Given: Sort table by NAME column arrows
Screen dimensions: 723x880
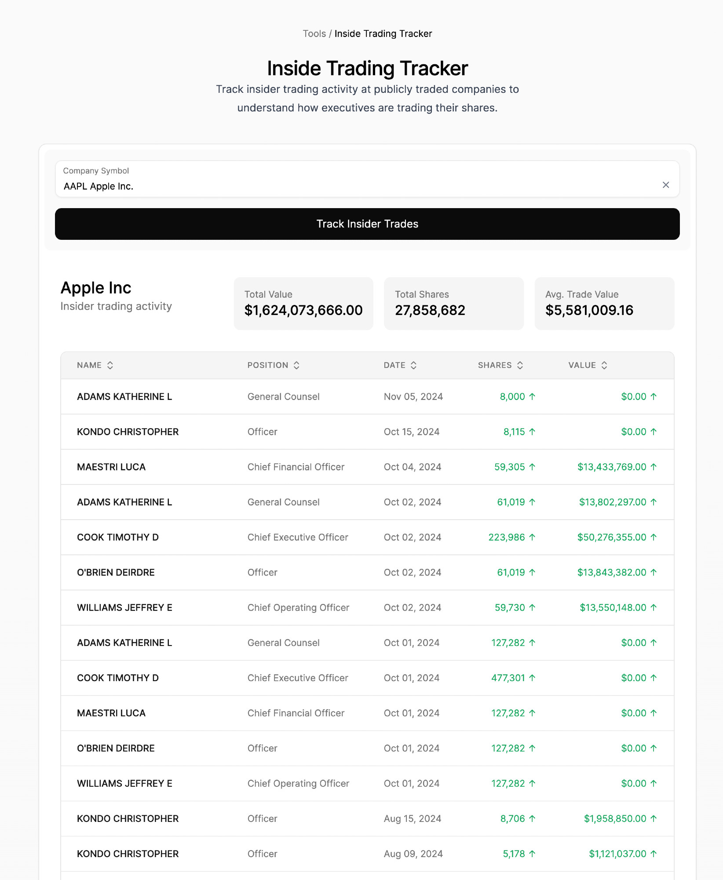Looking at the screenshot, I should [110, 365].
